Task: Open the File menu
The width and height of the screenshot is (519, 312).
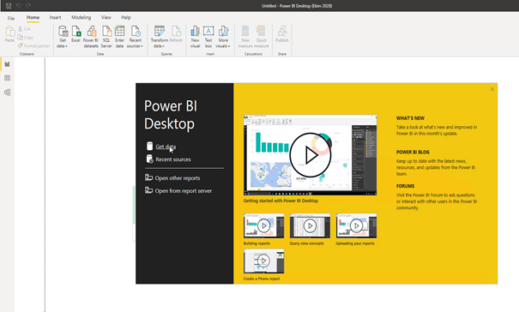Action: pos(11,18)
